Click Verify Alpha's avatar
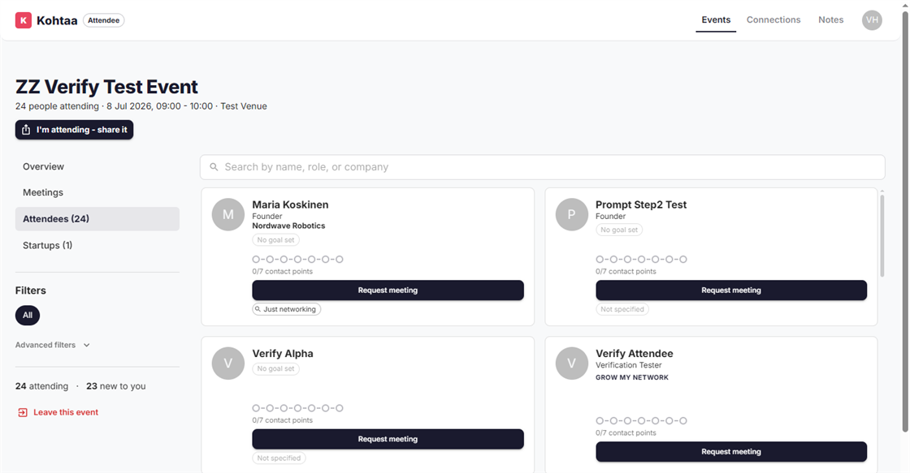This screenshot has height=473, width=910. click(228, 363)
